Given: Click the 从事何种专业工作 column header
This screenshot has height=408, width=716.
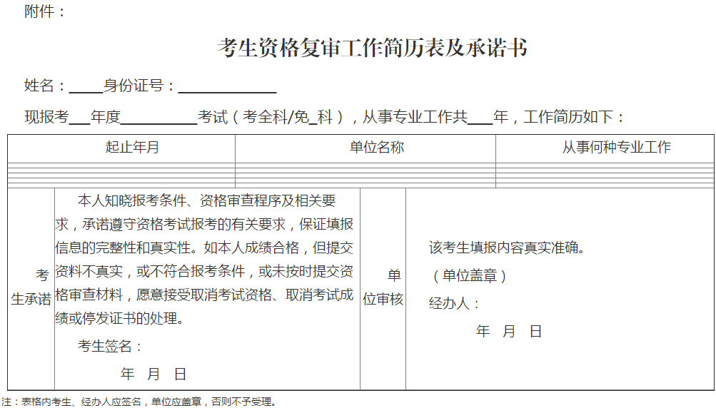Looking at the screenshot, I should pos(616,148).
